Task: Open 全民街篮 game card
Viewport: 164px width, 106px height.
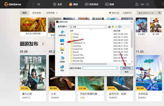Action: 149,78
